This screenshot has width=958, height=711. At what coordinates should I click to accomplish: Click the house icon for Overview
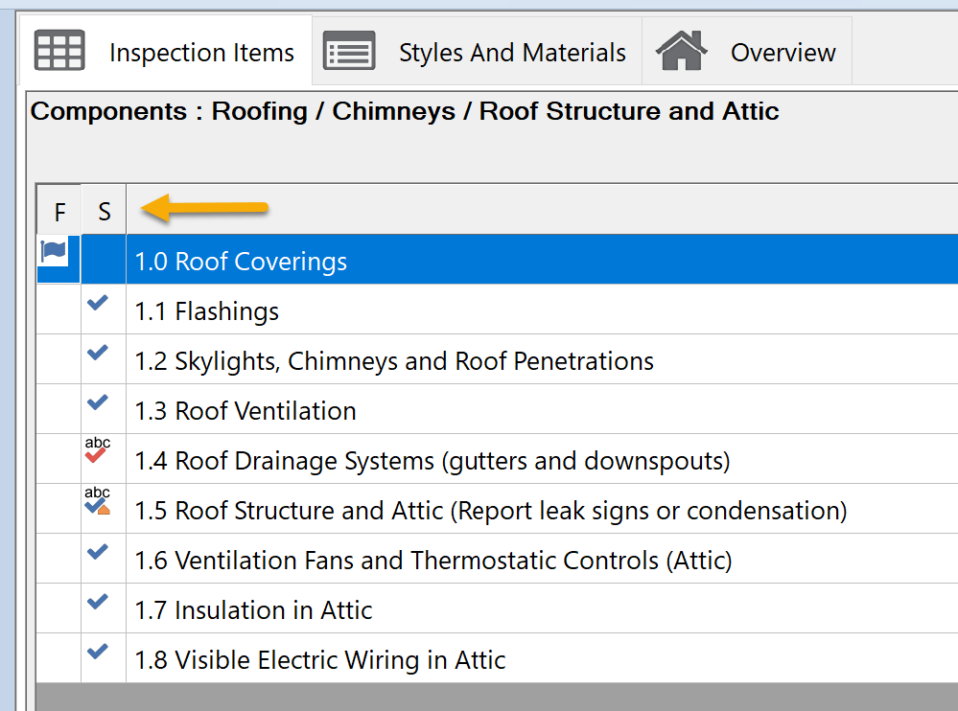[682, 51]
